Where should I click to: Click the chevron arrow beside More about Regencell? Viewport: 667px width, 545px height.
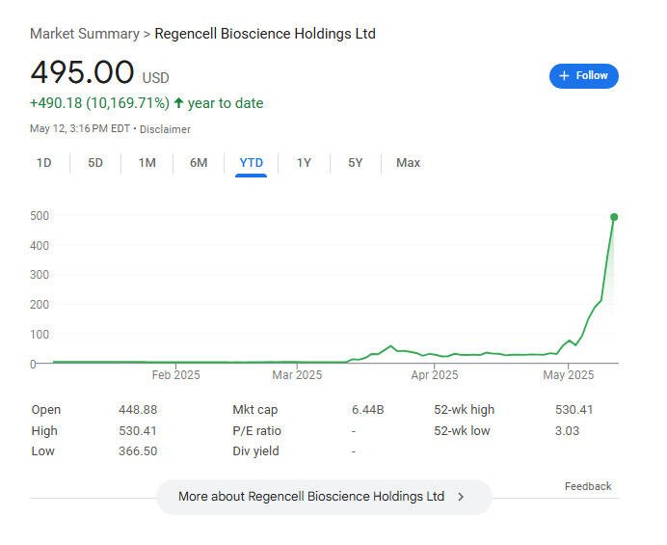(461, 497)
